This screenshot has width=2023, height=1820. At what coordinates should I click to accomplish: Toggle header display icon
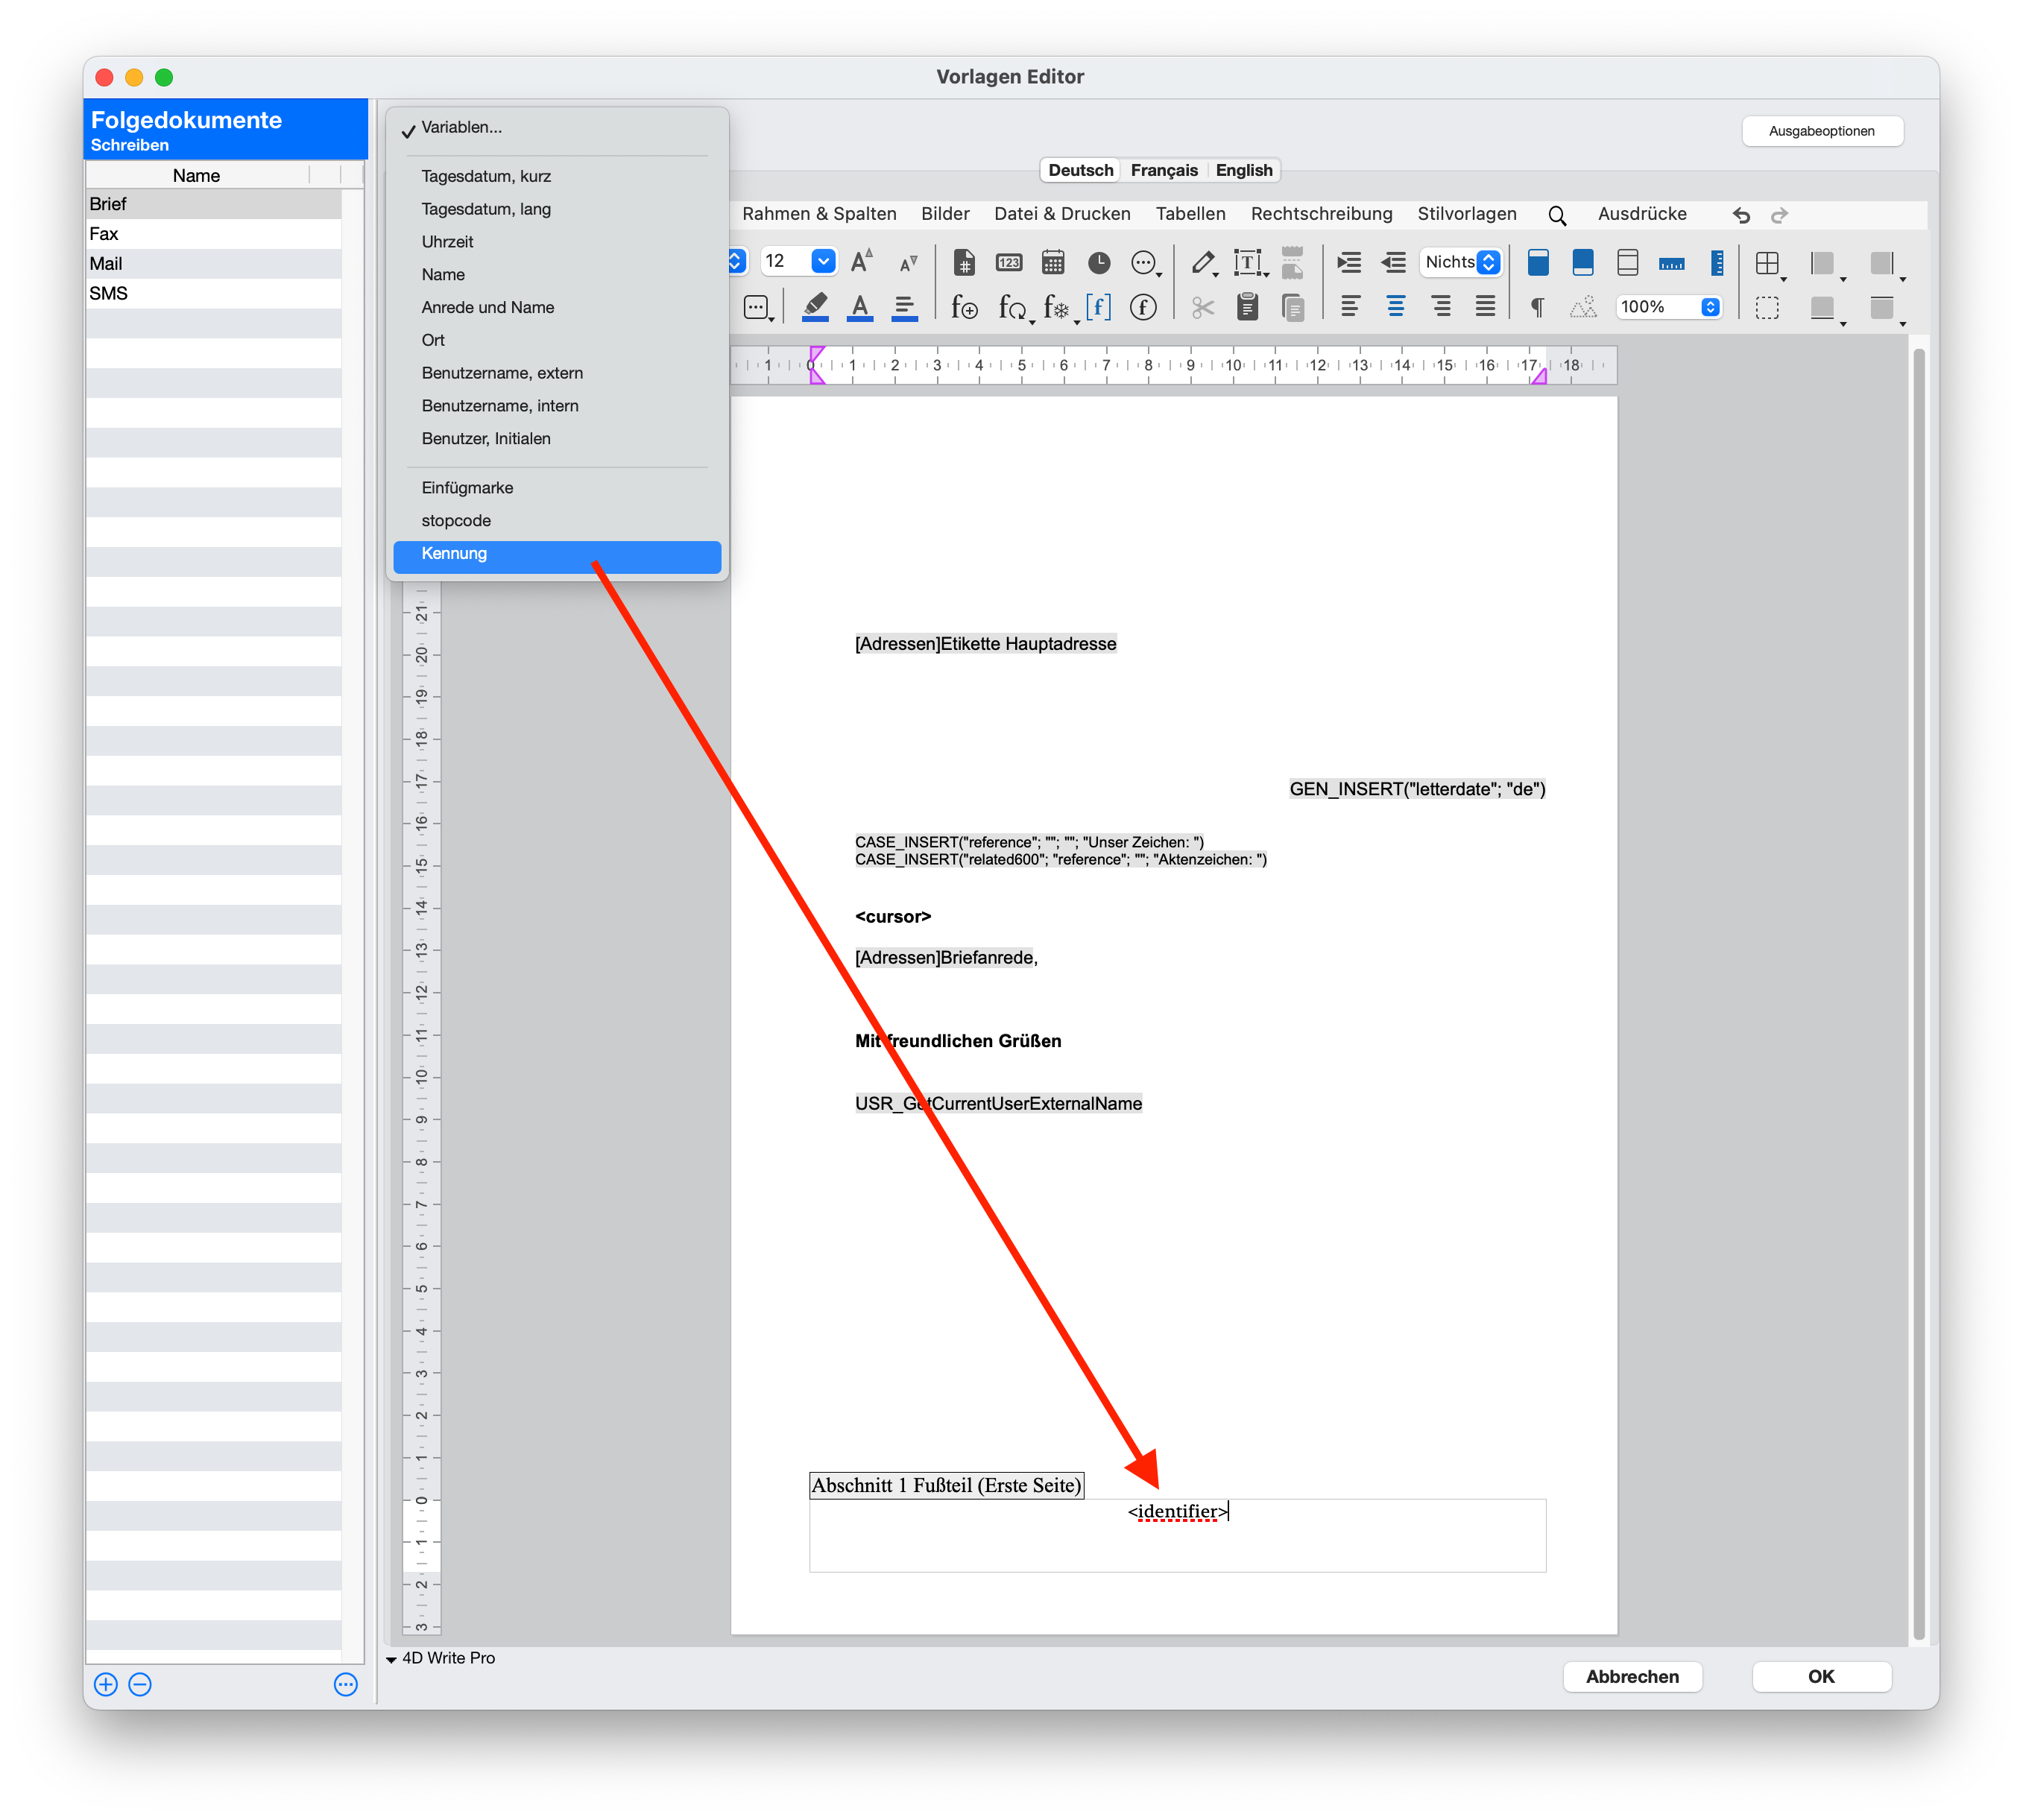[1538, 263]
